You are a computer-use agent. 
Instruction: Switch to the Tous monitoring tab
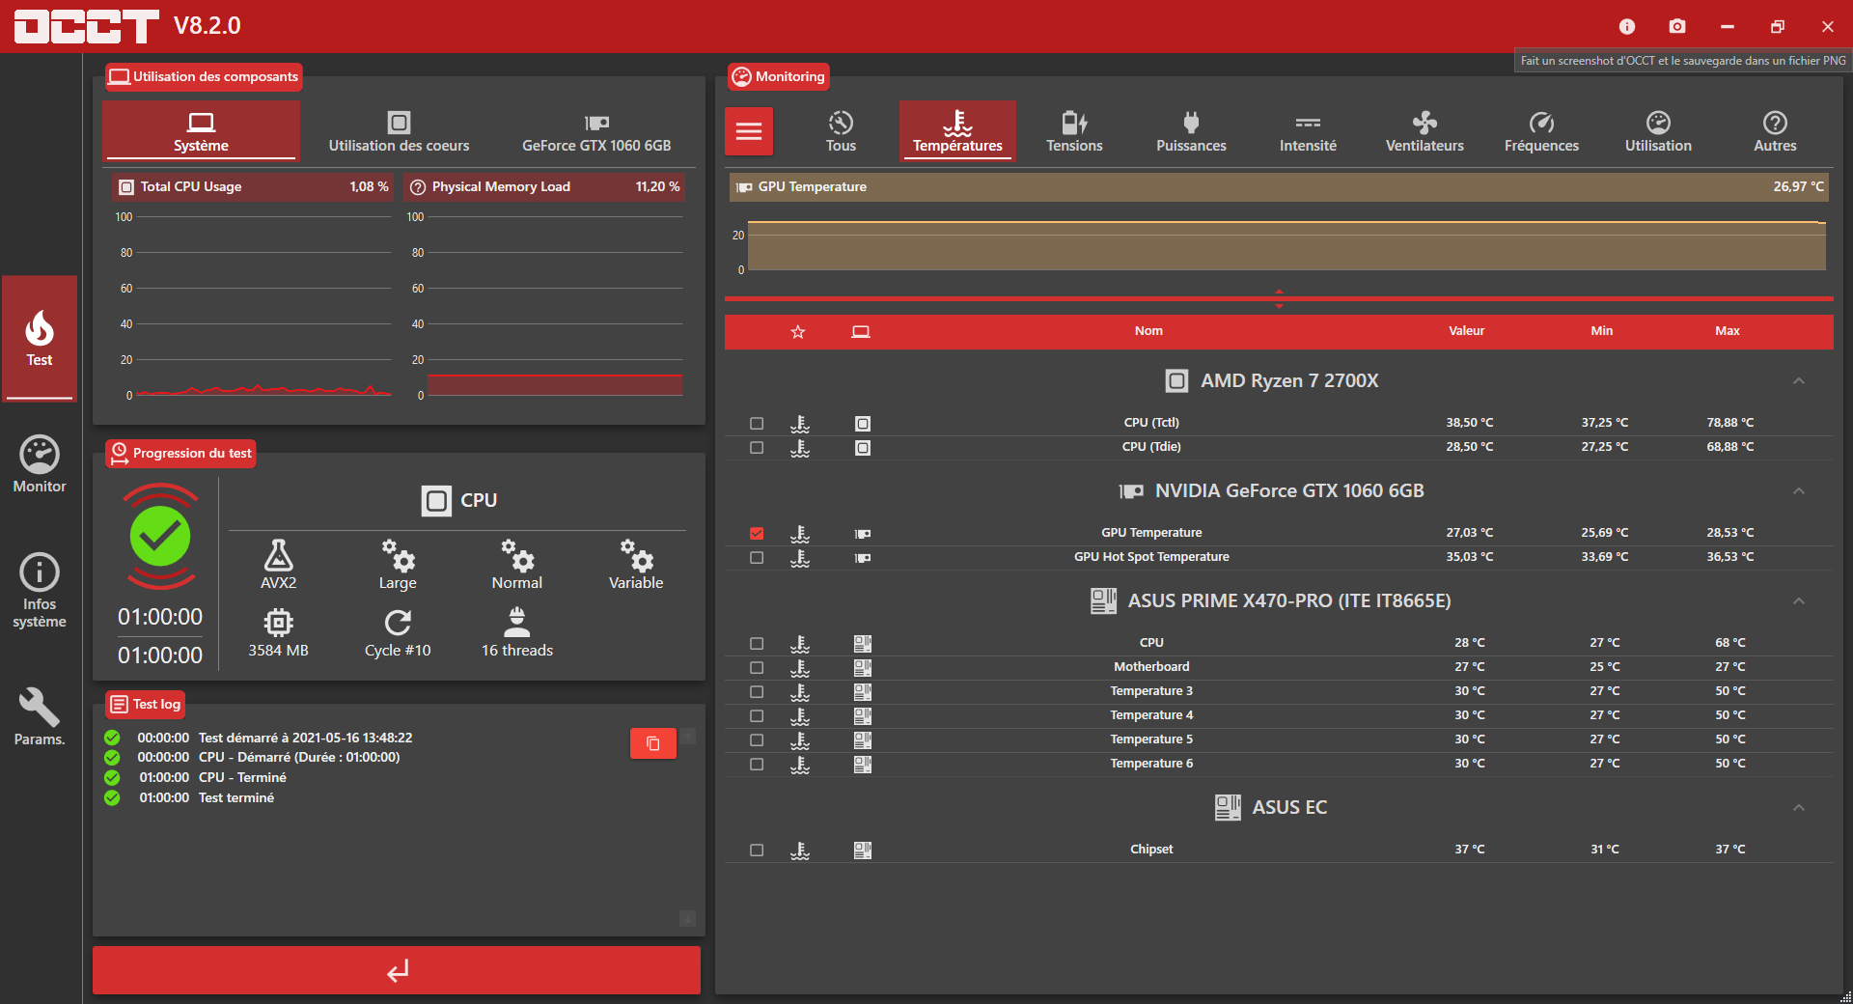[841, 131]
